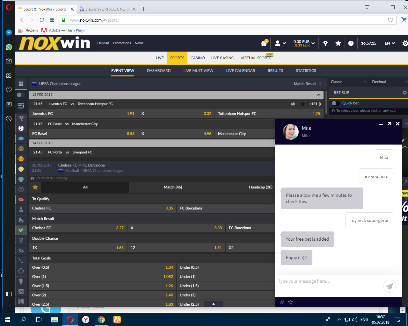This screenshot has height=326, width=408.
Task: Pick Juventus FC odds 1.91
Action: pyautogui.click(x=84, y=114)
